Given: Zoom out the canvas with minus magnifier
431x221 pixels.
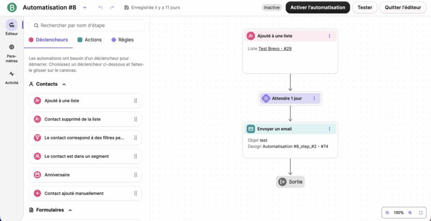Looking at the screenshot, I should pos(388,213).
